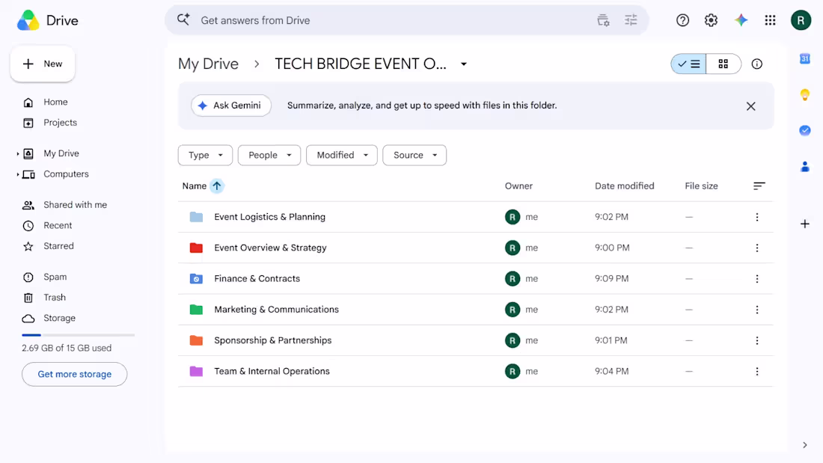
Task: Switch to grid layout view
Action: coord(723,64)
